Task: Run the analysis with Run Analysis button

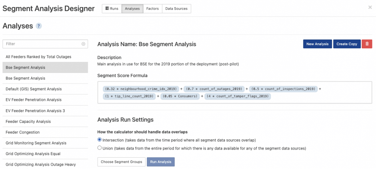Action: pyautogui.click(x=161, y=162)
